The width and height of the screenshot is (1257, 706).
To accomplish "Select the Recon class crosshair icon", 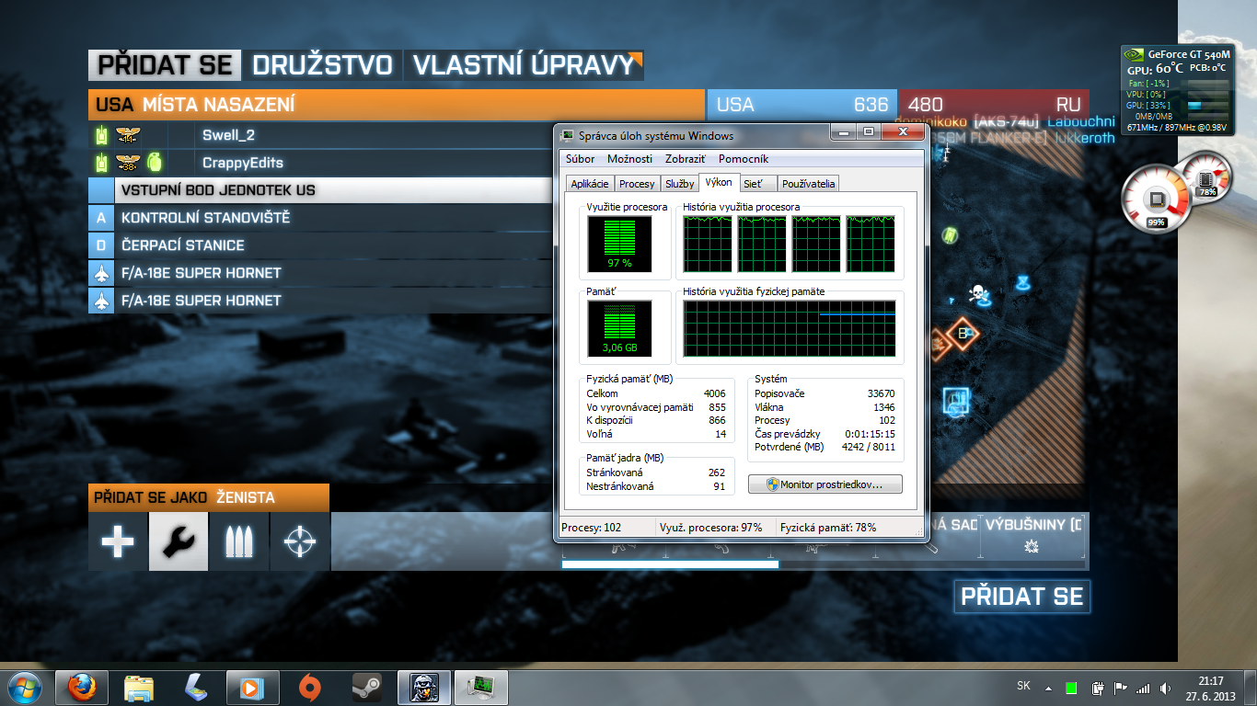I will [300, 542].
